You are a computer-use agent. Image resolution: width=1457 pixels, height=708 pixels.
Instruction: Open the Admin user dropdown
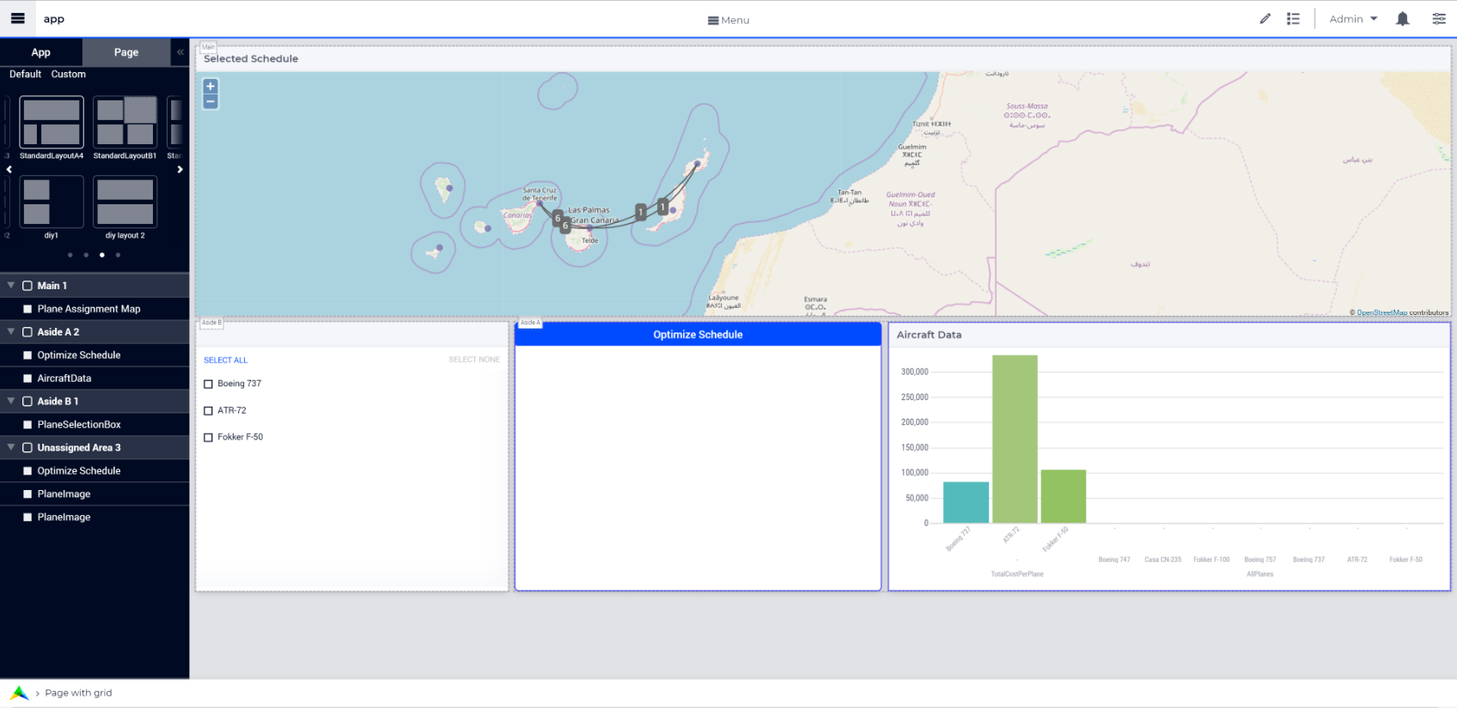point(1353,19)
